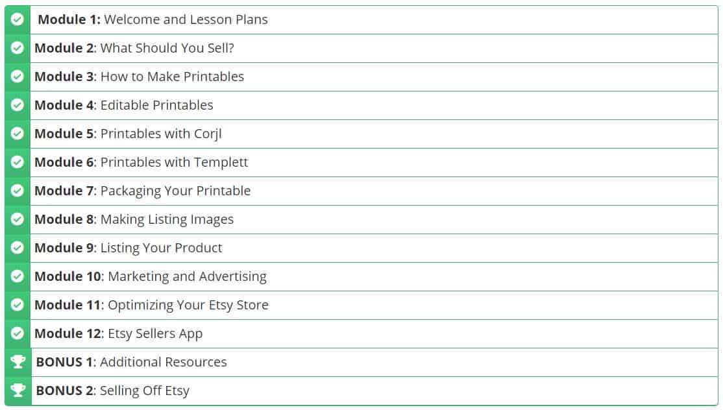The image size is (723, 410).
Task: Click the checkmark icon beside Module 5
Action: pos(17,134)
